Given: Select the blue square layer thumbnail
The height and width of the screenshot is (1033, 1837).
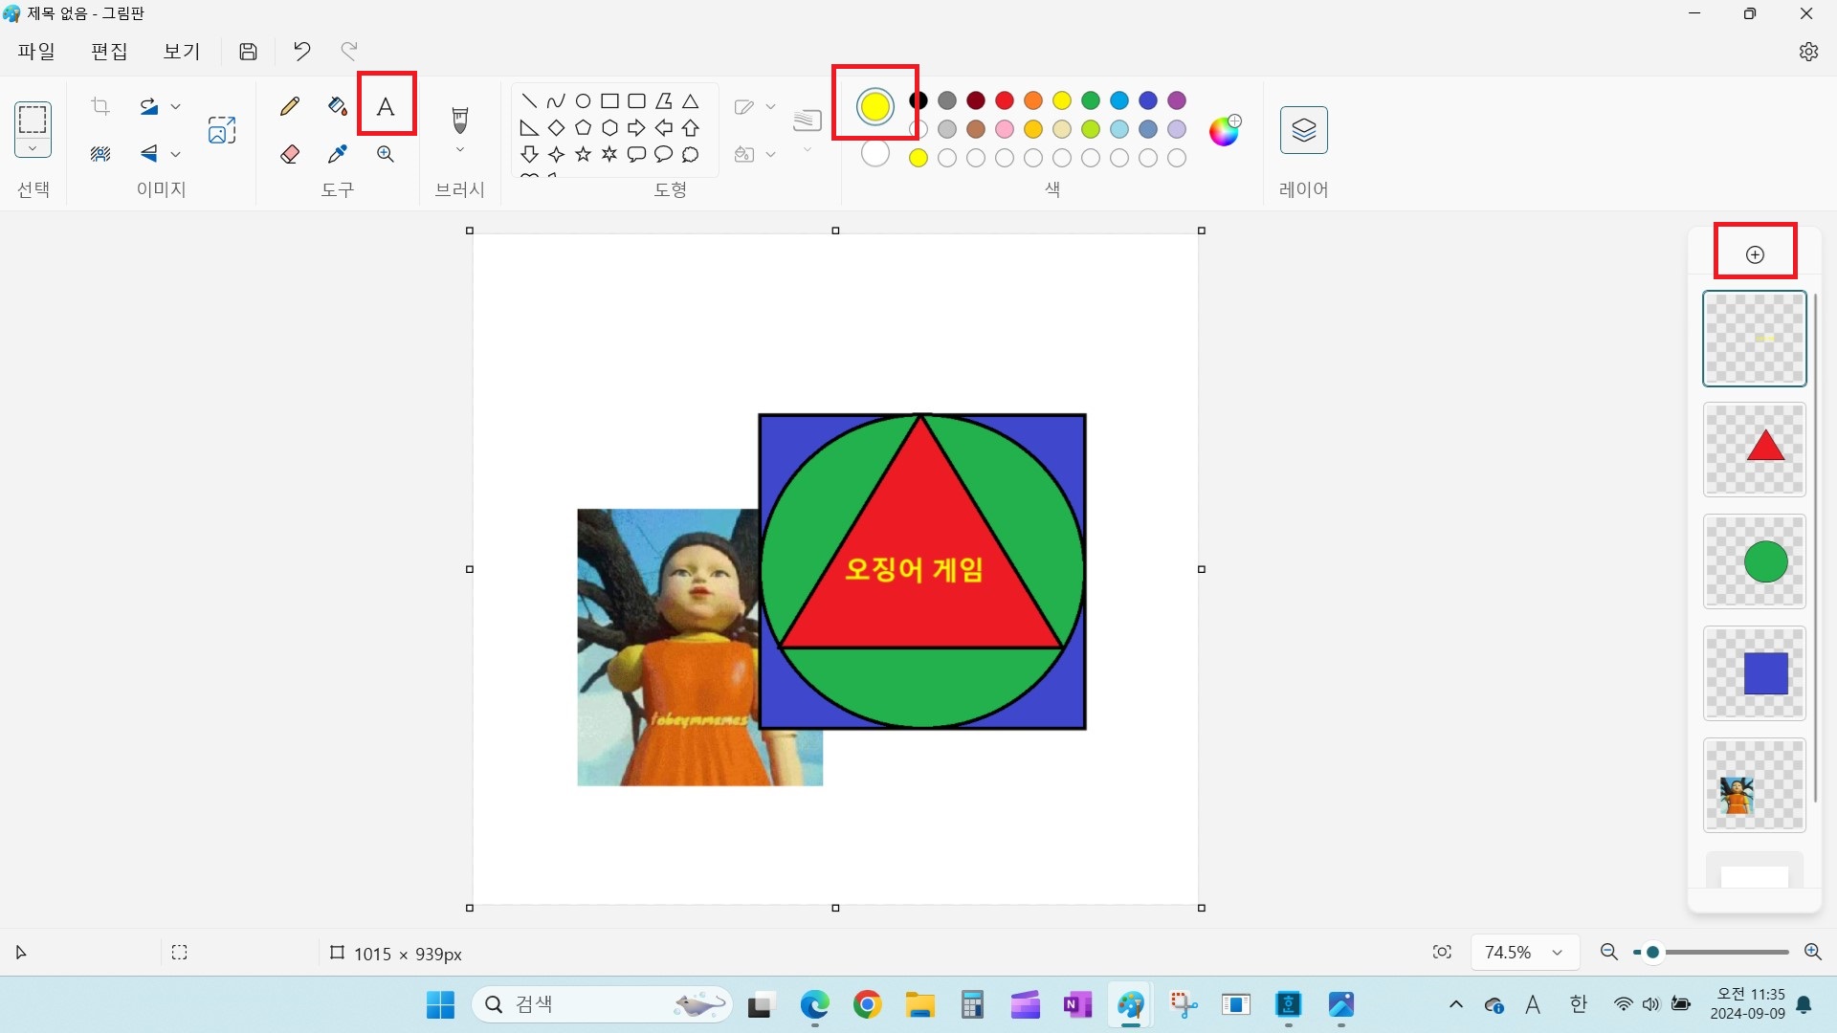Looking at the screenshot, I should coord(1755,673).
